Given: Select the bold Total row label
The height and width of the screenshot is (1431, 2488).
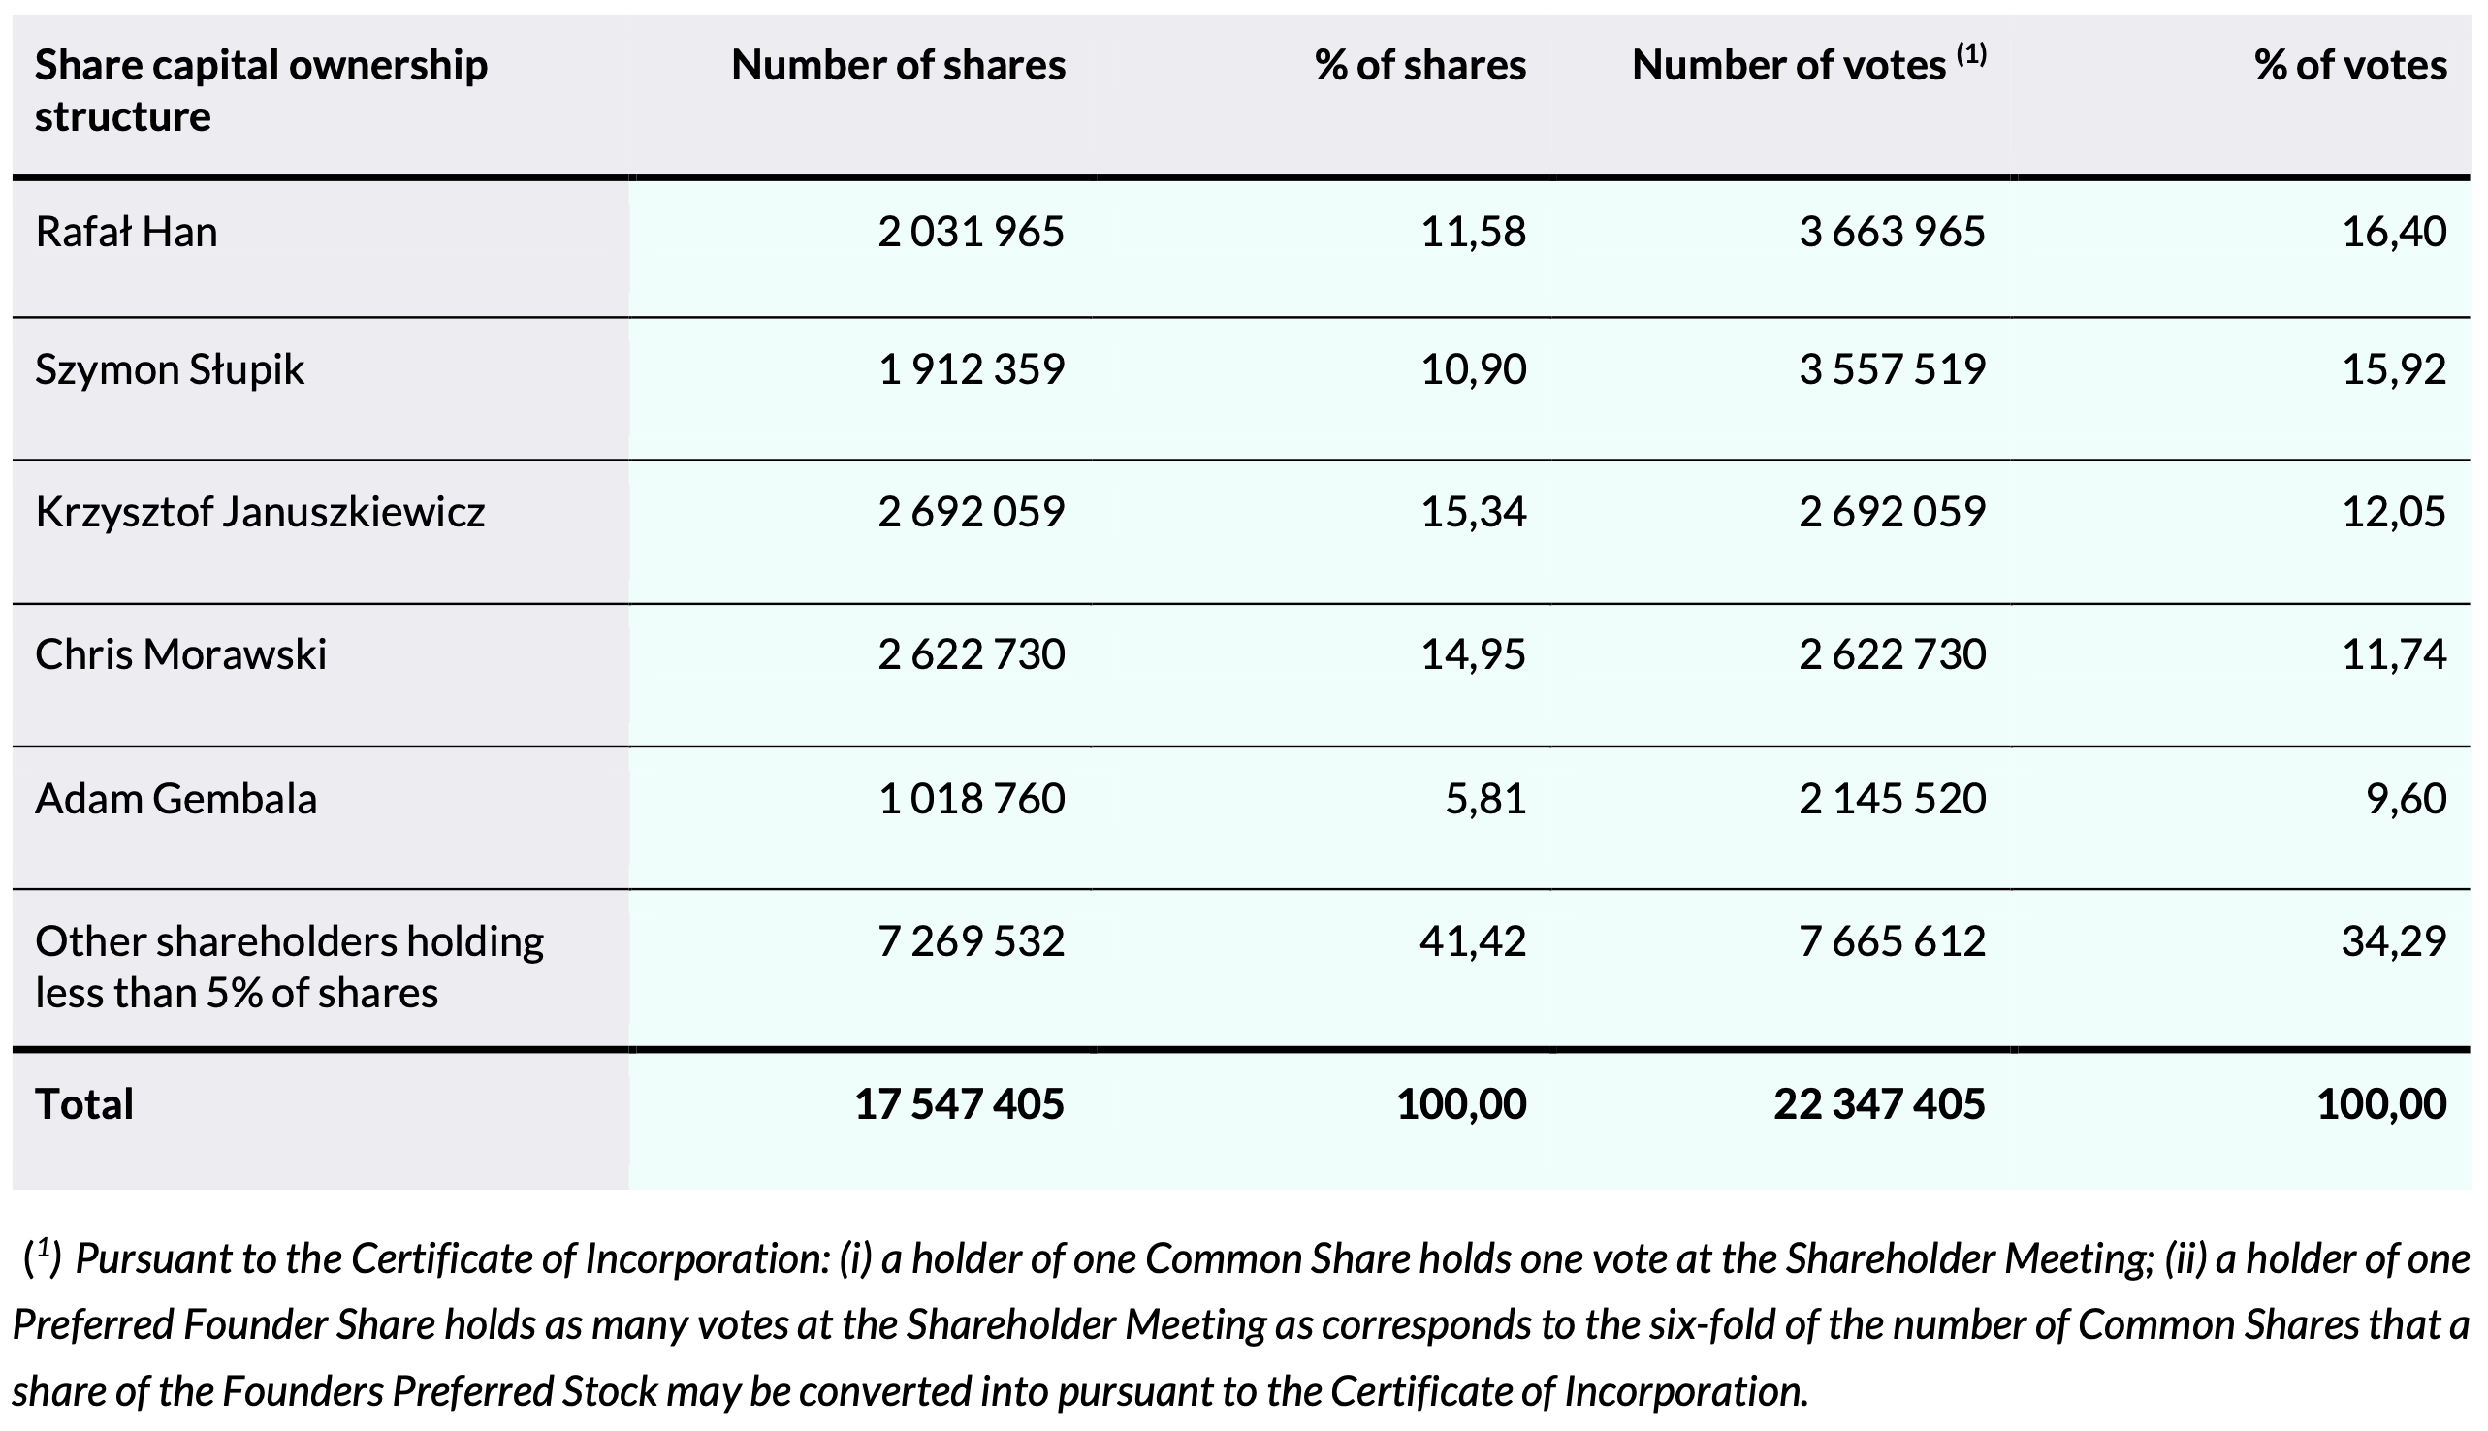Looking at the screenshot, I should 84,1104.
